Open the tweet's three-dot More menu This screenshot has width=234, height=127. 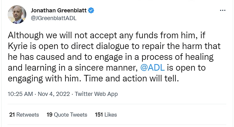tap(222, 10)
